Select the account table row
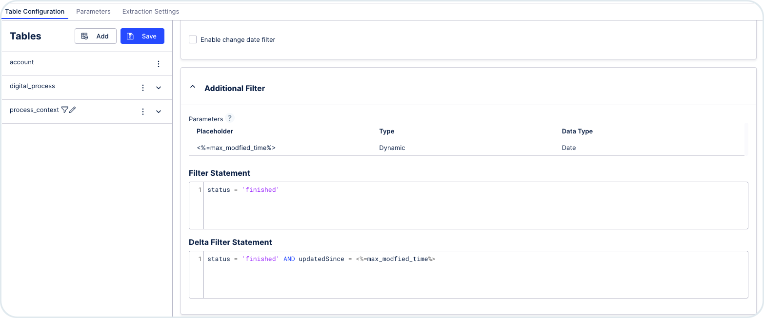Viewport: 764px width, 318px height. click(87, 64)
